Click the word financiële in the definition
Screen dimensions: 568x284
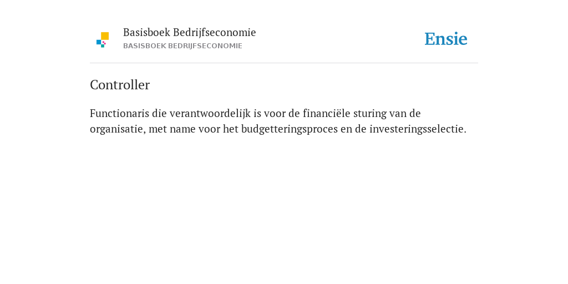[327, 113]
